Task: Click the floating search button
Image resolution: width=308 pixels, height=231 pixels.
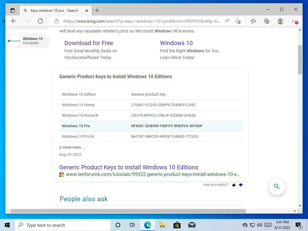Action: pos(277,186)
